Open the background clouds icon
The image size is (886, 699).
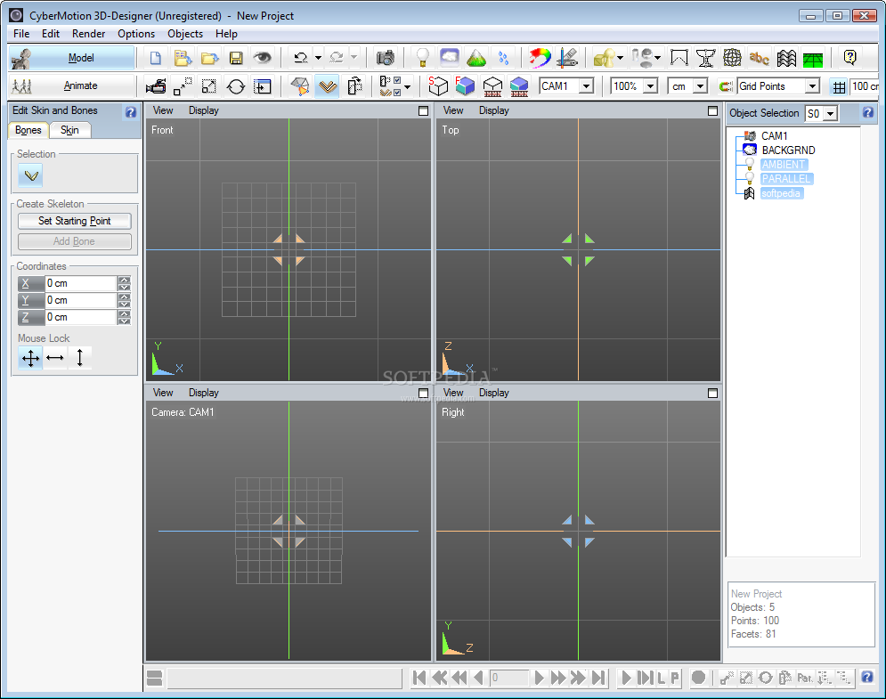[x=450, y=58]
